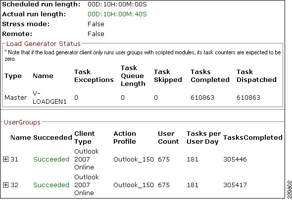The width and height of the screenshot is (292, 200).
Task: Select the Task Exceptions column header
Action: 94,76
